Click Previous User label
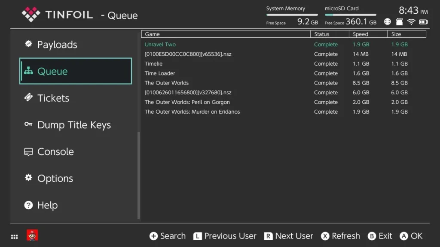Screen dimensions: 440x247 click(230, 236)
